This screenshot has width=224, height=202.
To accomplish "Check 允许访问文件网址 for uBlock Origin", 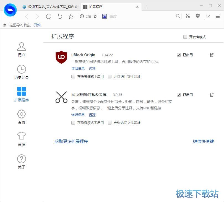I will pyautogui.click(x=110, y=77).
